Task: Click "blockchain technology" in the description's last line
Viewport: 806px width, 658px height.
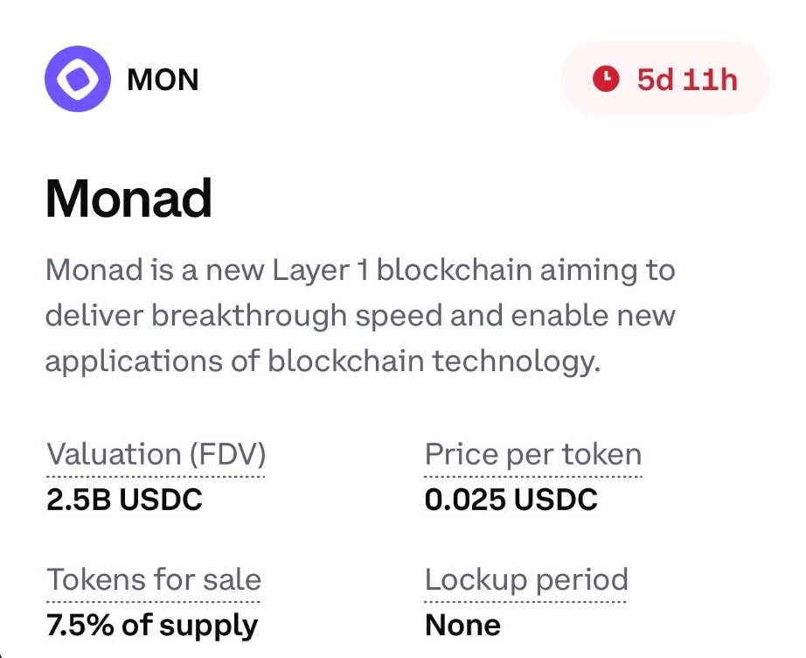Action: pos(434,361)
